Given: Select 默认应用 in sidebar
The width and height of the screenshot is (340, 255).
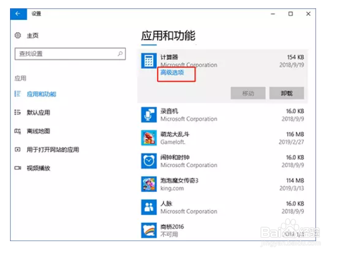Looking at the screenshot, I should 38,113.
